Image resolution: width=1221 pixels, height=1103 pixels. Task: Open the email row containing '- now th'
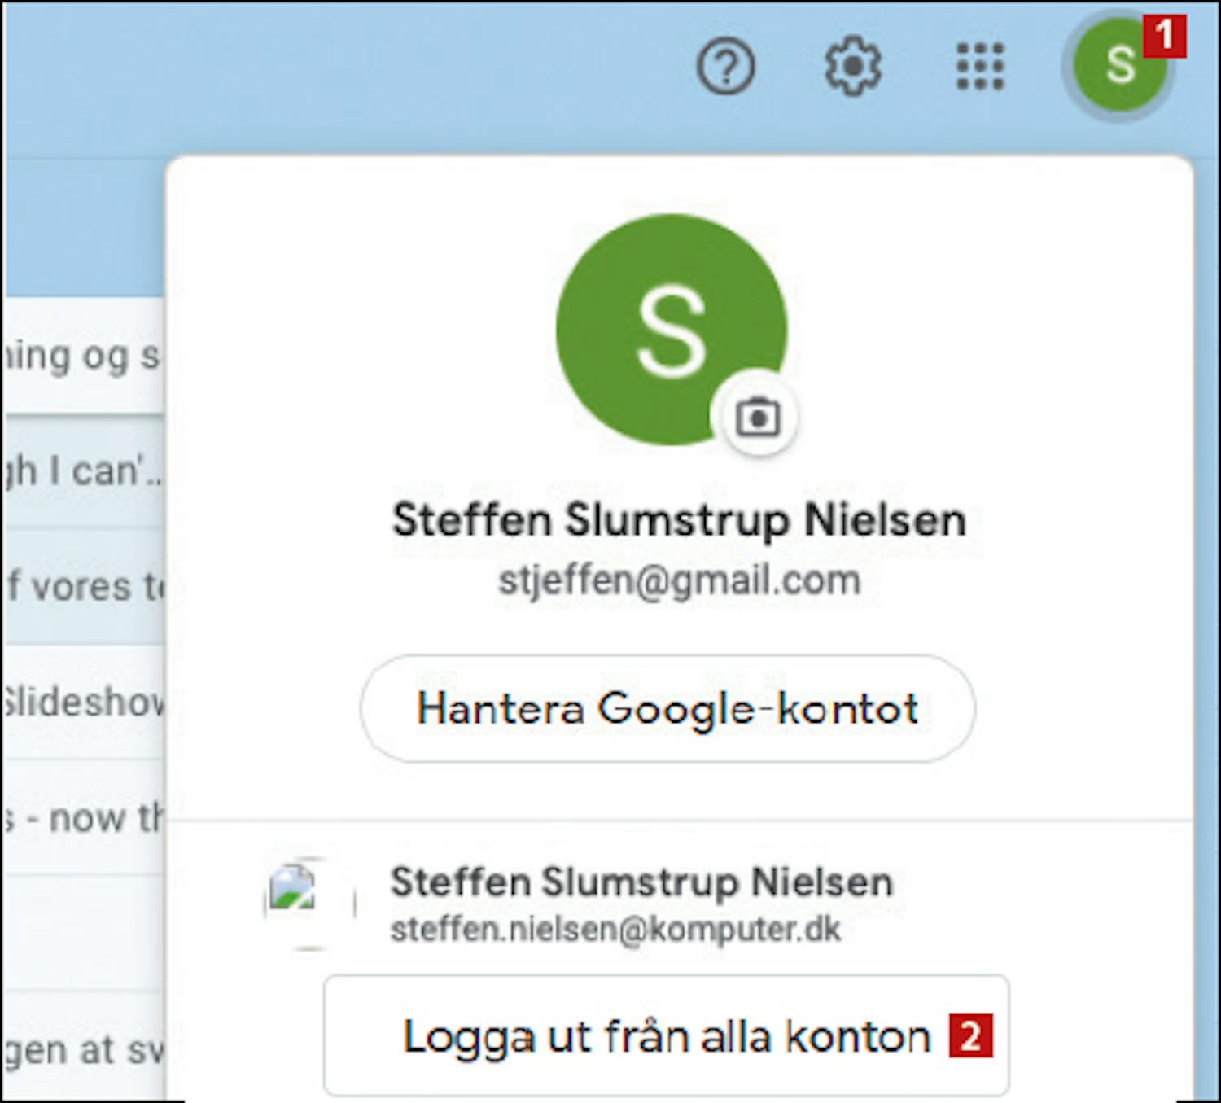(x=81, y=817)
